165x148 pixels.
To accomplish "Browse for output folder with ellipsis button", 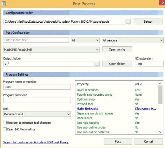I will click(x=96, y=64).
